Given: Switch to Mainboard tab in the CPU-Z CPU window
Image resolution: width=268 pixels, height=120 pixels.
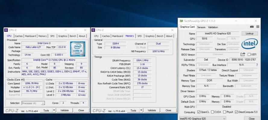Looking at the screenshot, I should (x=30, y=36).
